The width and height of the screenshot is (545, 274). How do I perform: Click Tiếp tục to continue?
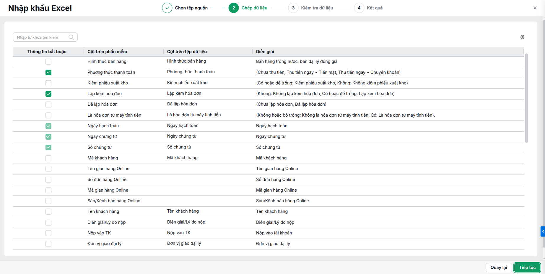(x=527, y=268)
